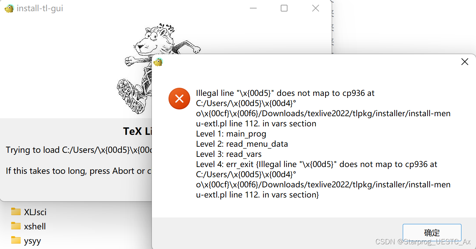Viewport: 476px width, 249px height.
Task: Select the XLJsci folder name
Action: pyautogui.click(x=35, y=212)
